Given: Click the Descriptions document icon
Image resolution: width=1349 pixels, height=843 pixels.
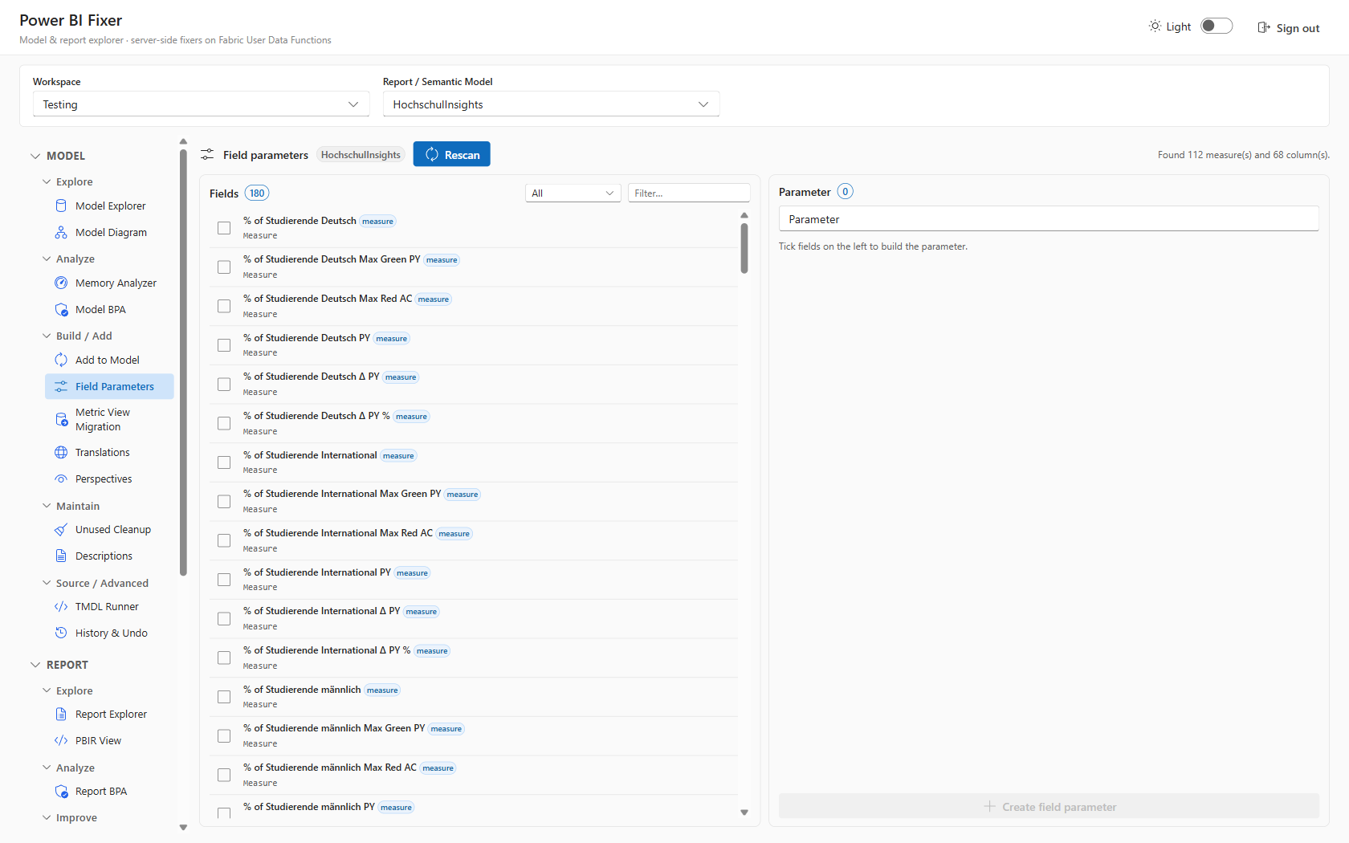Looking at the screenshot, I should [61, 556].
